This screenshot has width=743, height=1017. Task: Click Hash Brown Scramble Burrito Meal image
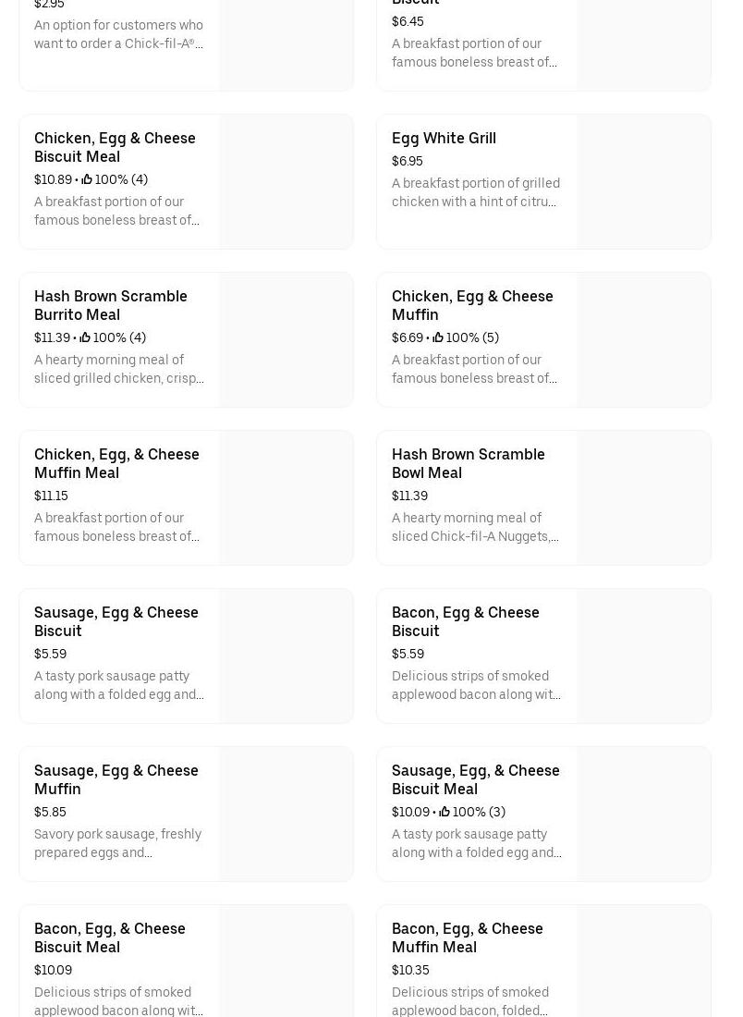tap(286, 340)
